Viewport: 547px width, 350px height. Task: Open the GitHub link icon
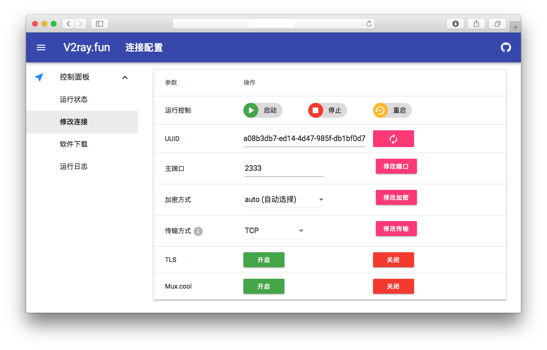point(505,47)
